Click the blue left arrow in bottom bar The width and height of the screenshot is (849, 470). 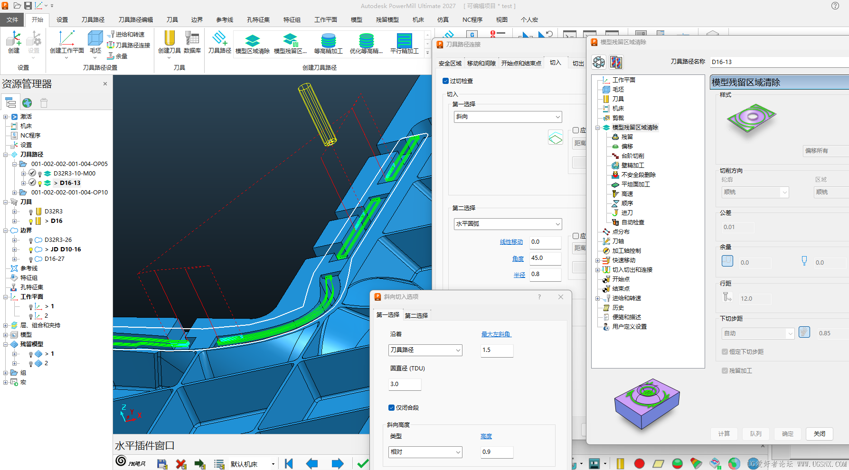tap(312, 464)
